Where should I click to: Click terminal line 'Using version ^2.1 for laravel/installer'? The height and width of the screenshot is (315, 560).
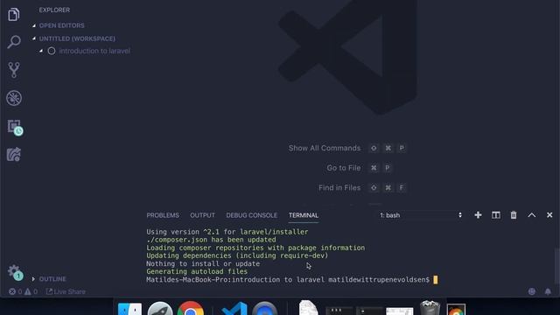(x=227, y=232)
